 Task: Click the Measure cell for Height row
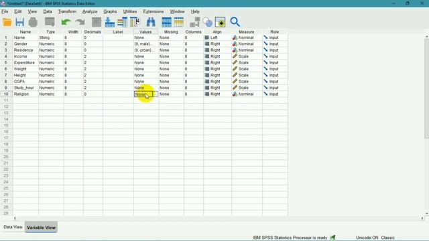pos(247,75)
